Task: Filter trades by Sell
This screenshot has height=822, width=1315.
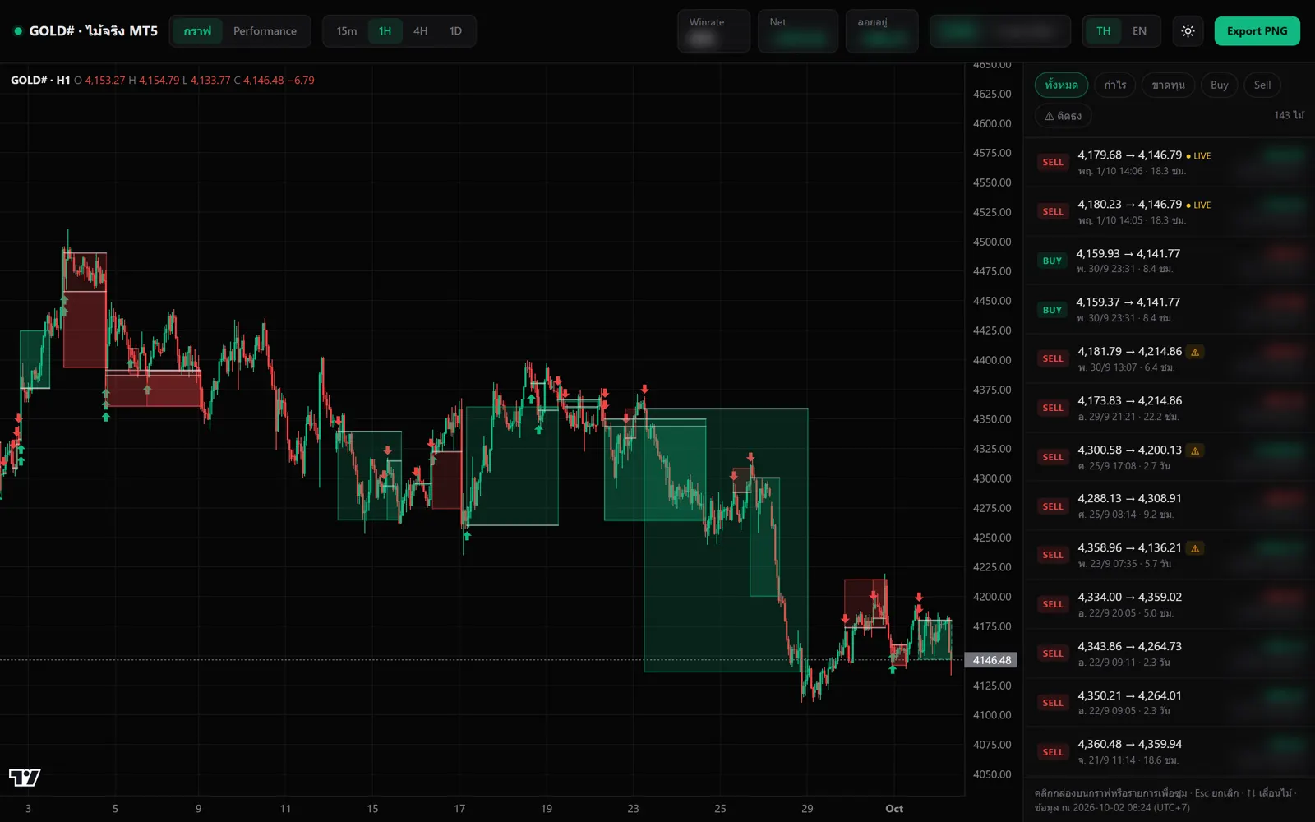Action: [1262, 85]
